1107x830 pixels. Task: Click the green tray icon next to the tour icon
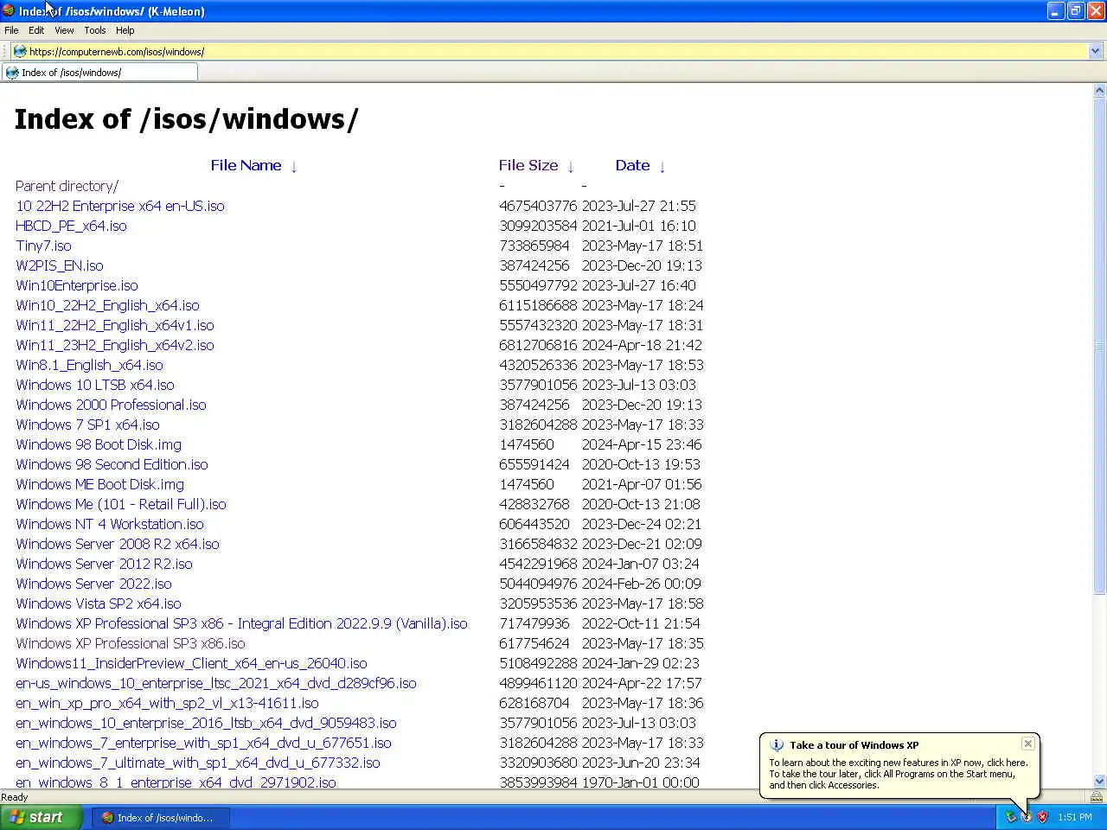point(1010,817)
